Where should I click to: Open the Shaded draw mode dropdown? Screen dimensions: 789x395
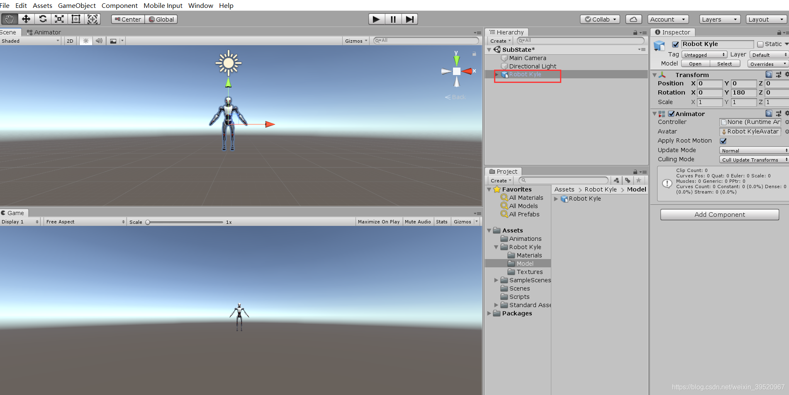[30, 41]
